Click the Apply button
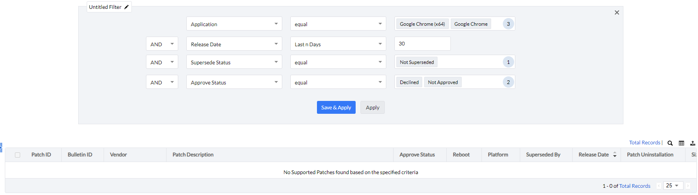This screenshot has width=698, height=195. 372,107
